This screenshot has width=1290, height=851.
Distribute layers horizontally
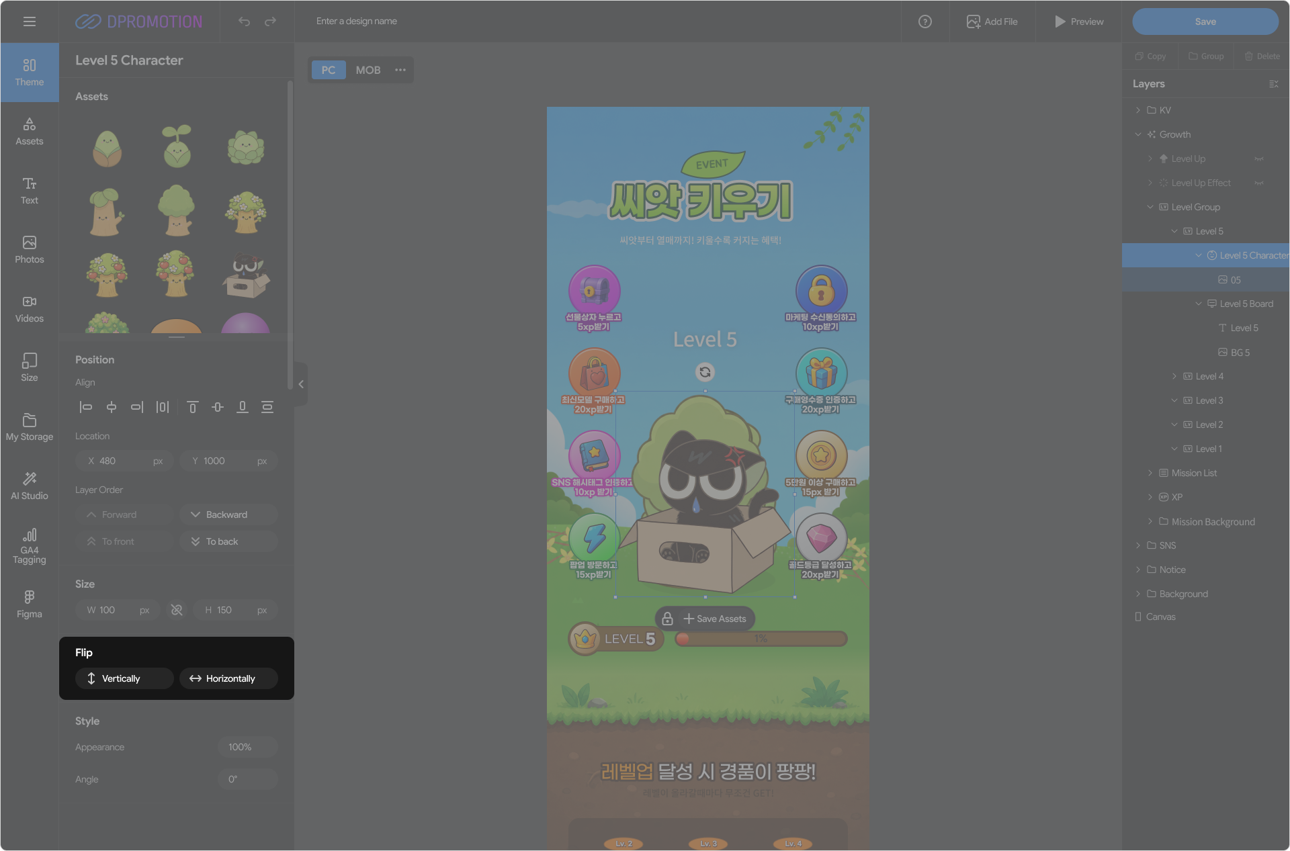pos(163,407)
